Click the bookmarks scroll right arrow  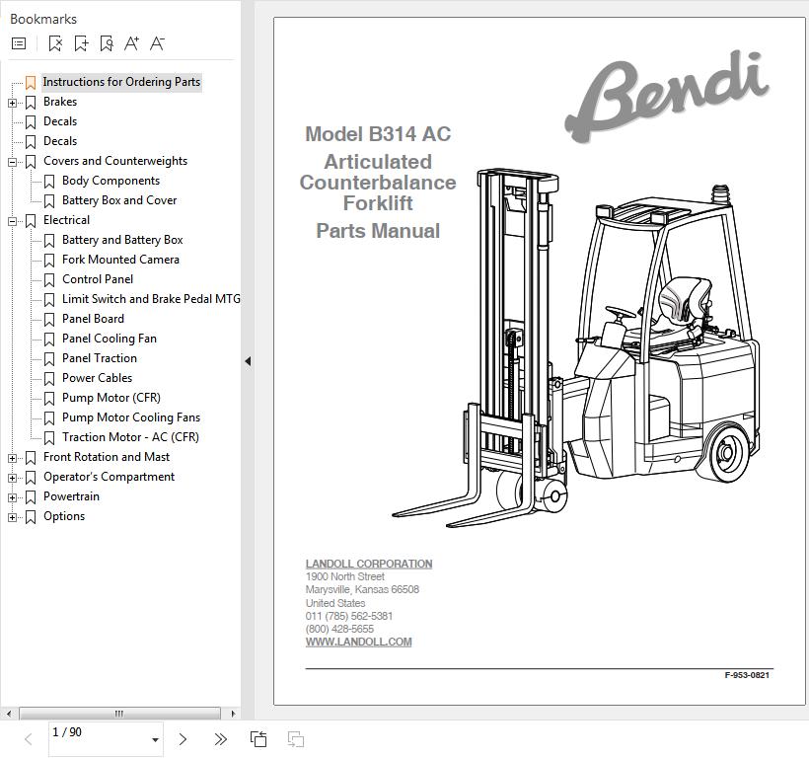pyautogui.click(x=233, y=714)
